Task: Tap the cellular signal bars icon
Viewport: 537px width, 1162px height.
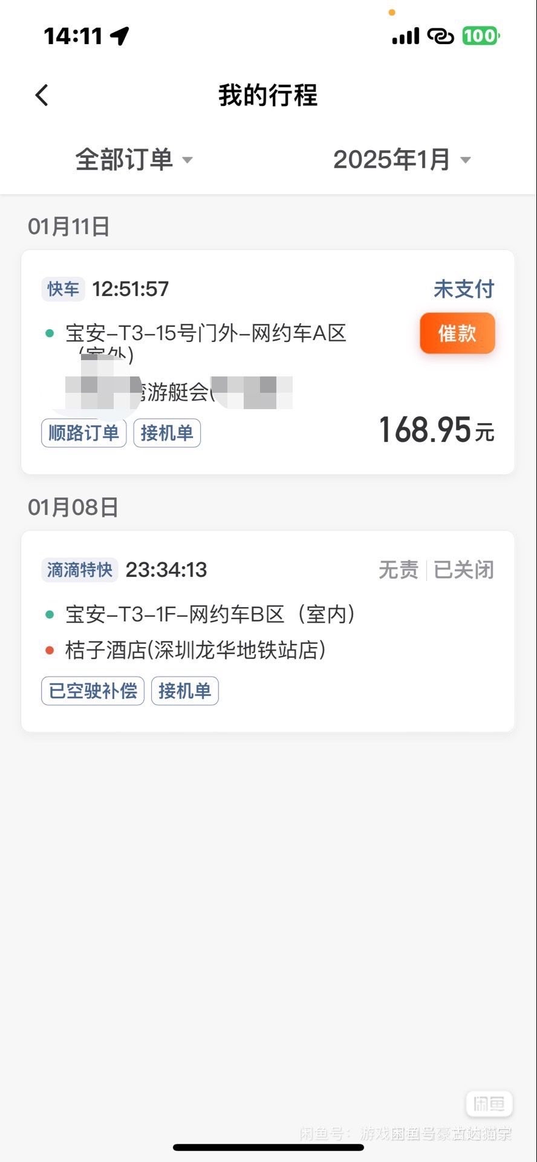Action: click(x=405, y=36)
